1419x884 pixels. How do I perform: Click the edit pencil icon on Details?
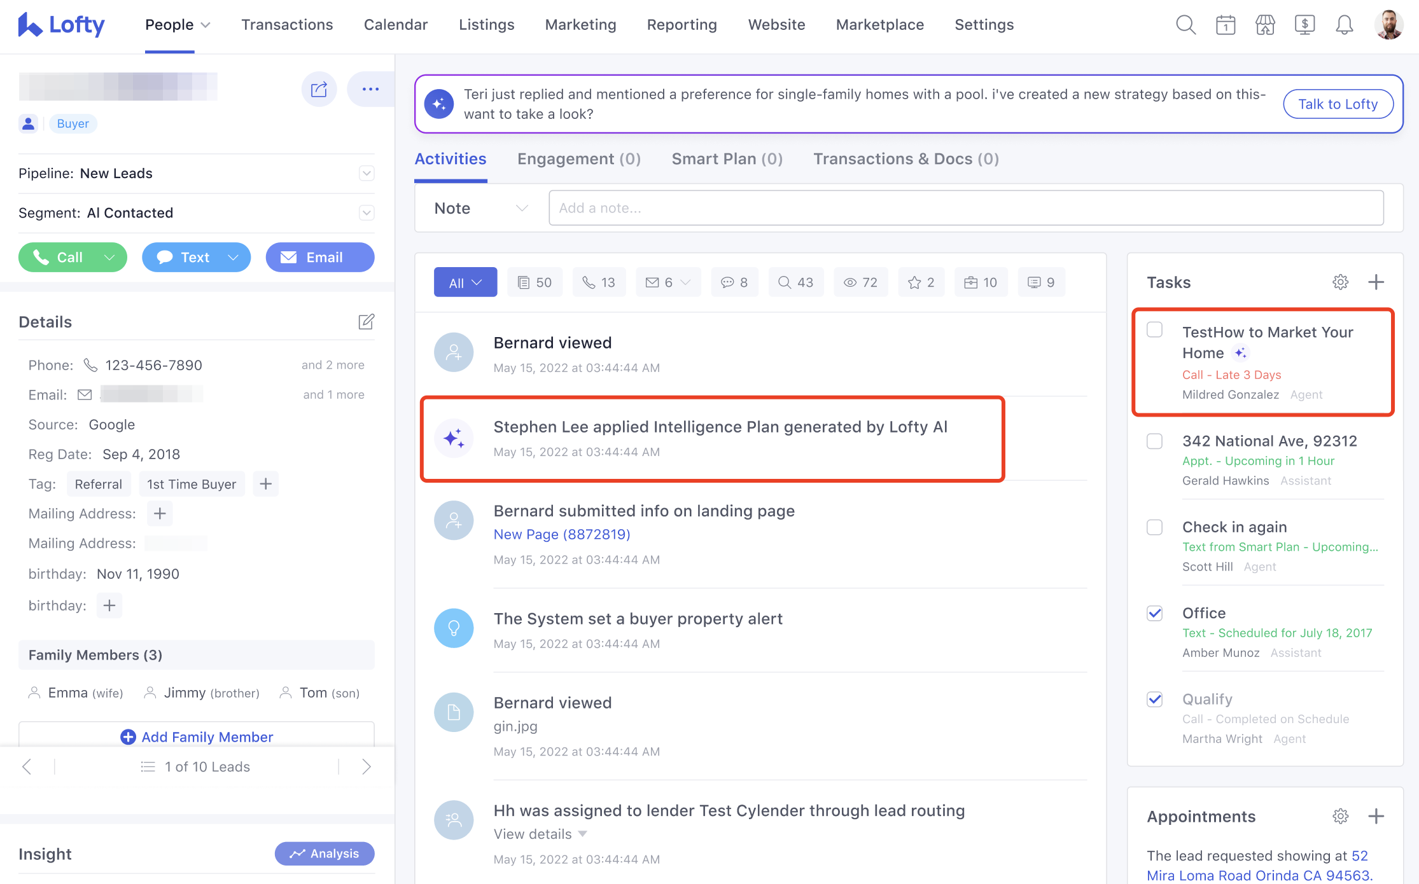tap(367, 322)
